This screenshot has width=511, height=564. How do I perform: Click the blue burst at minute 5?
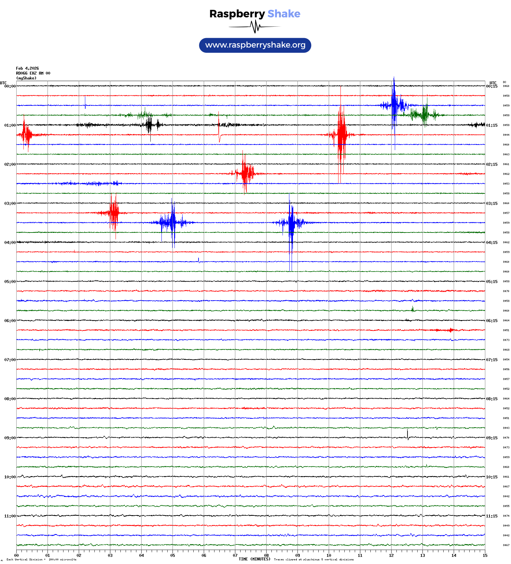tap(173, 223)
